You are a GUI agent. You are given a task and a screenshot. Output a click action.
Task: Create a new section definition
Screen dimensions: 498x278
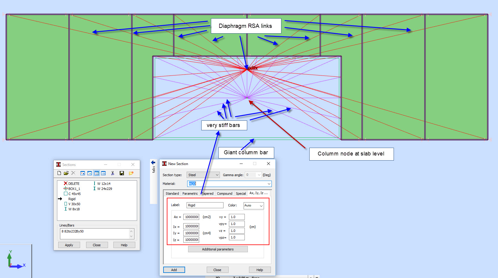59,173
